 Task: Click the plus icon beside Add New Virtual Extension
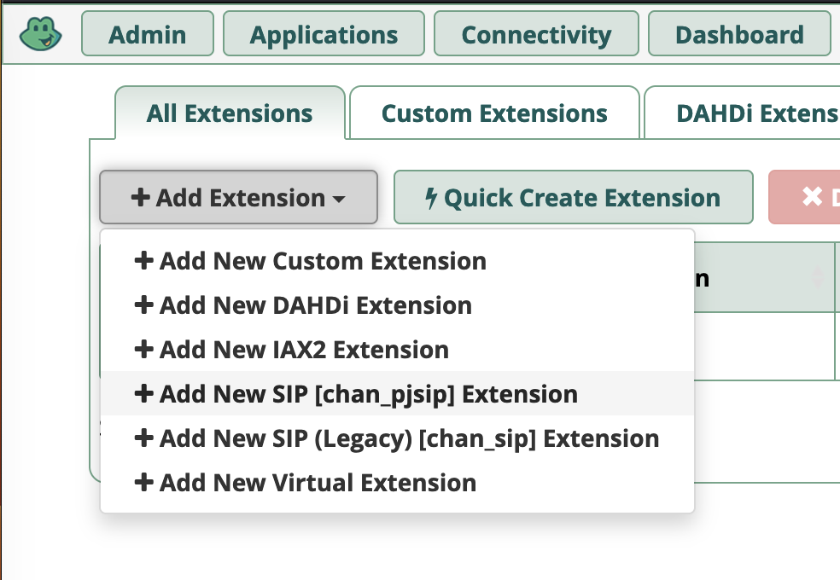[x=143, y=482]
